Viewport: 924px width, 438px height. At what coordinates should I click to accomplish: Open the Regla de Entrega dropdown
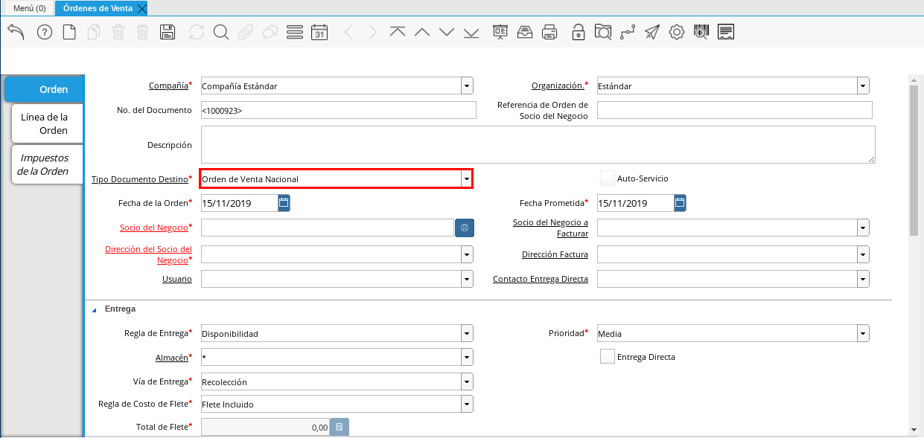(x=466, y=334)
